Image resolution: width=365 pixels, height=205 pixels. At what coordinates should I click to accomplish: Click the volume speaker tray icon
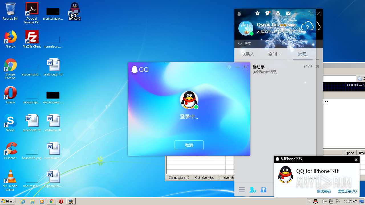click(x=324, y=201)
